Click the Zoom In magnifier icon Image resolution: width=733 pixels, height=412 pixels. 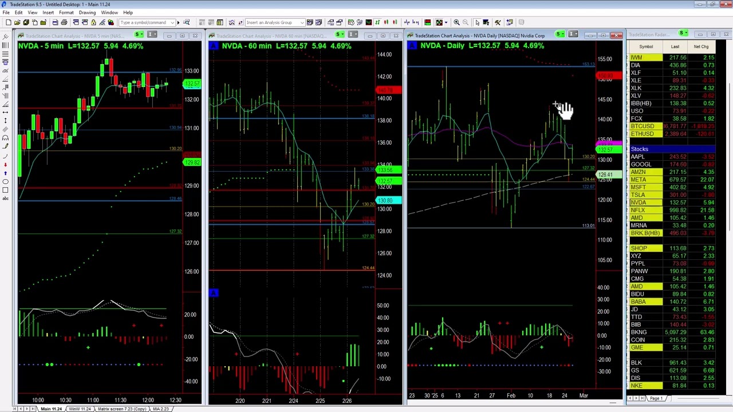[x=456, y=22]
